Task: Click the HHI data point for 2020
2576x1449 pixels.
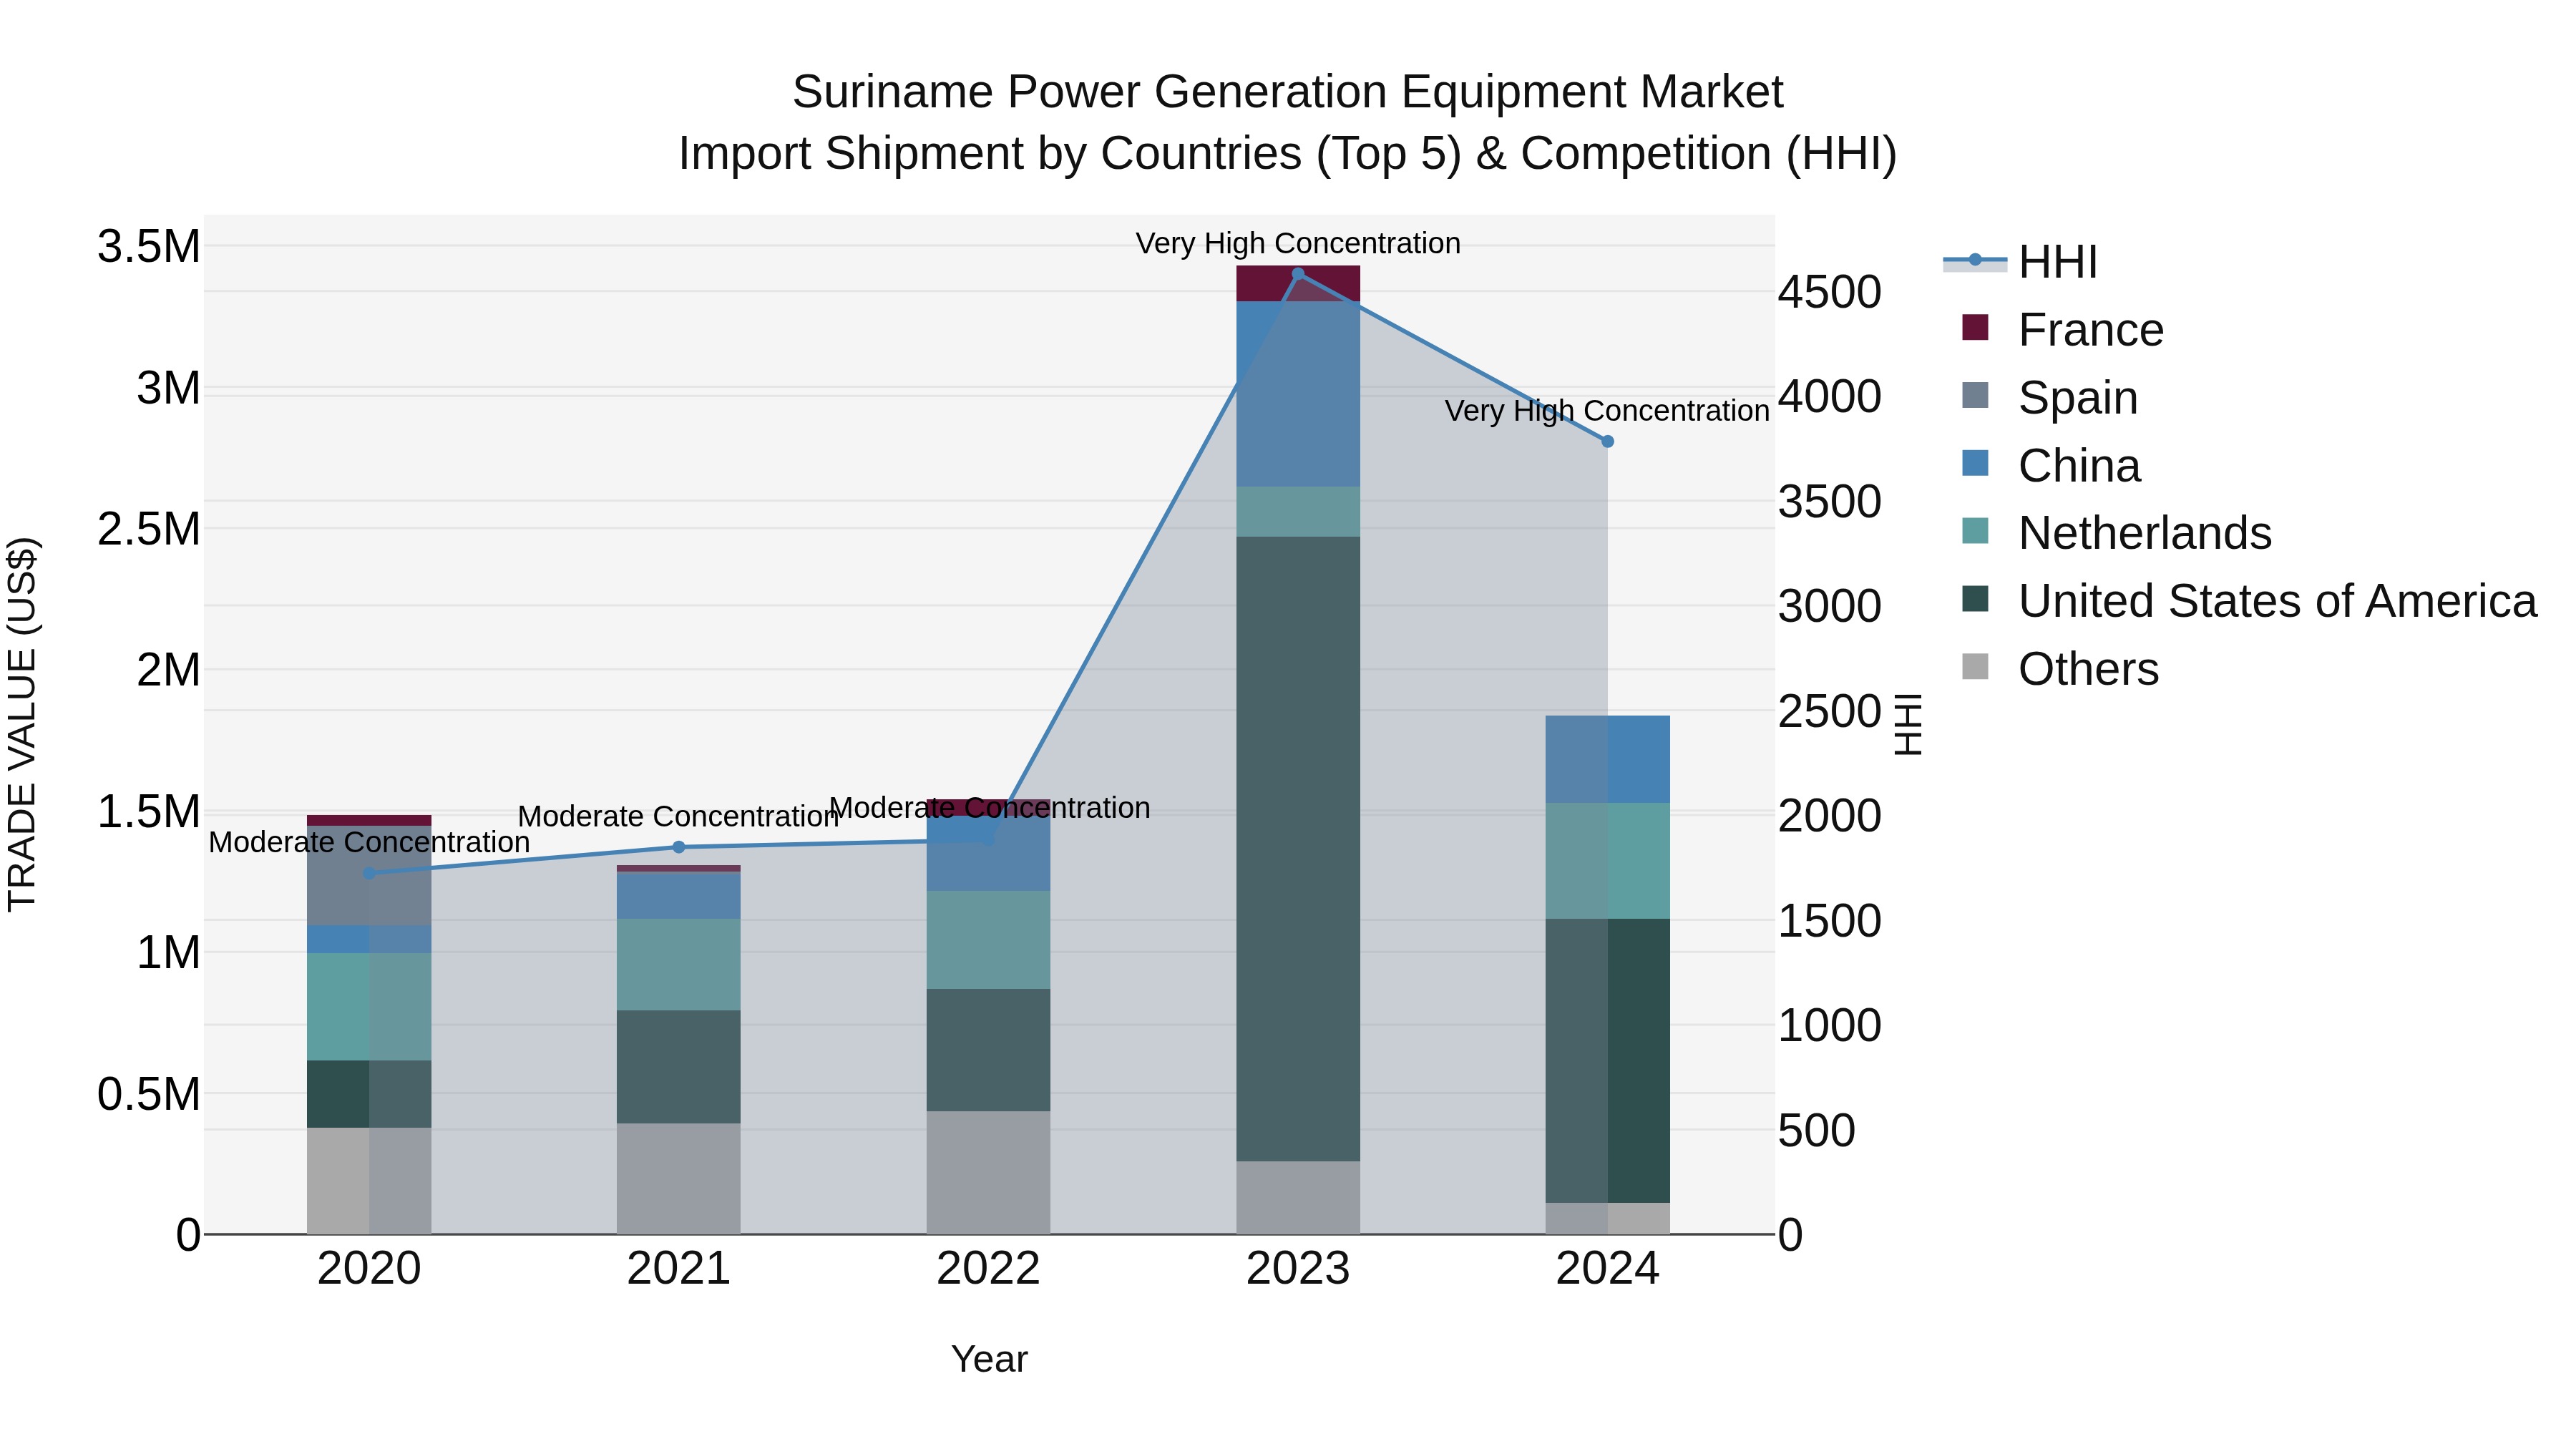Action: tap(369, 873)
